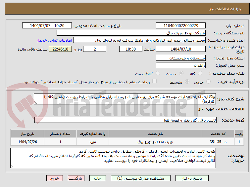This screenshot has width=250, height=187.
Task: Toggle اسناد خزانه اسلامی payment checkbox
Action: [x=154, y=81]
